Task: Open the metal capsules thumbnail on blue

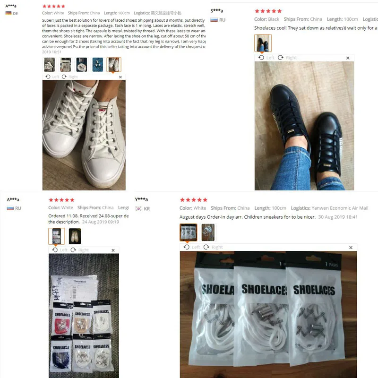Action: tap(98, 65)
